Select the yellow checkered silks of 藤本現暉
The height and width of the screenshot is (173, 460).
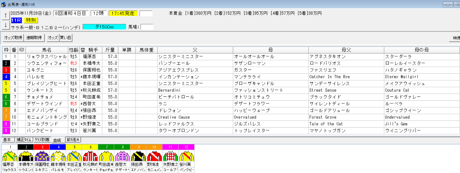(58, 156)
